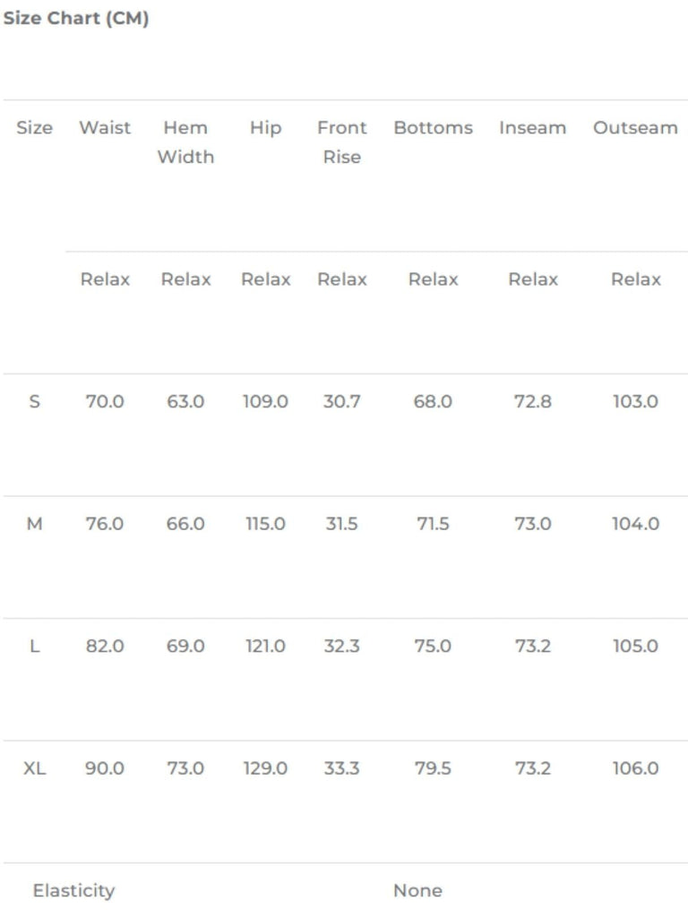Click bottoms value 79.5 for size XL
This screenshot has width=688, height=917.
click(433, 768)
